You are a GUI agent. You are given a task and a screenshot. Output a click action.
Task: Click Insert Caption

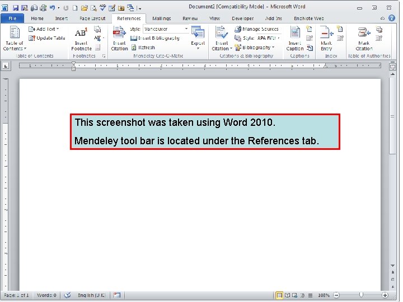[295, 39]
